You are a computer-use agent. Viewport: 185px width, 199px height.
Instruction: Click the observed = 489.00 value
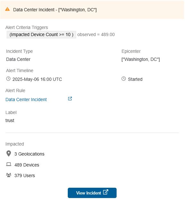[96, 34]
